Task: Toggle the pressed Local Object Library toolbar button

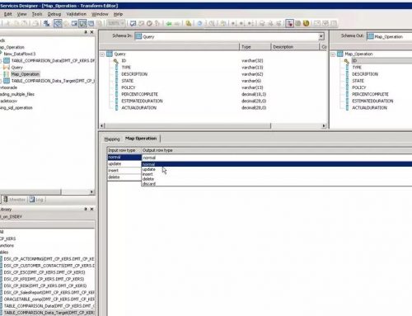Action: 82,23
